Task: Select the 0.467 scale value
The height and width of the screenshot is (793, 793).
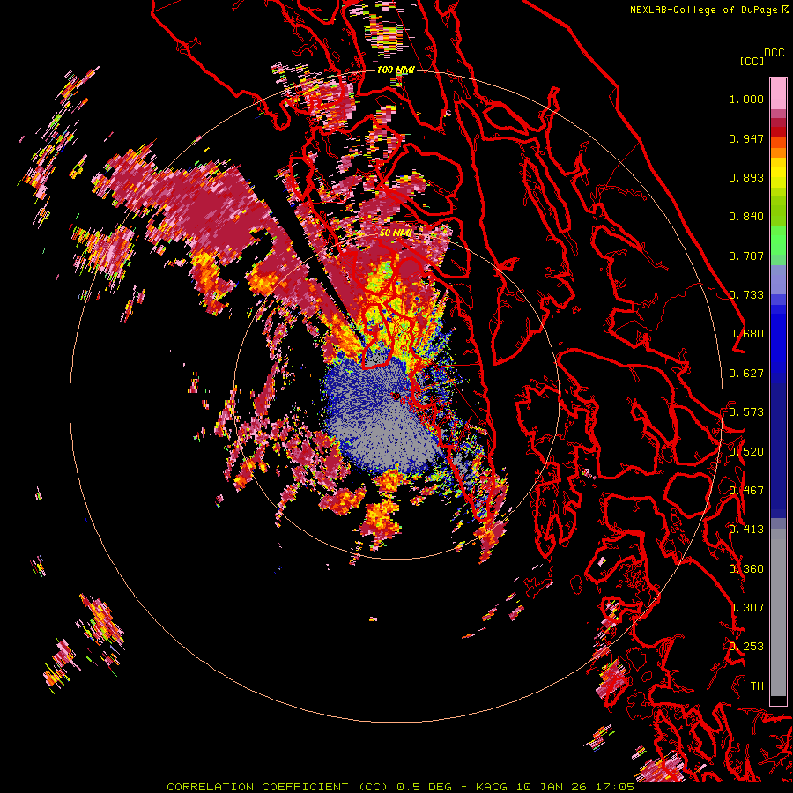Action: point(746,491)
